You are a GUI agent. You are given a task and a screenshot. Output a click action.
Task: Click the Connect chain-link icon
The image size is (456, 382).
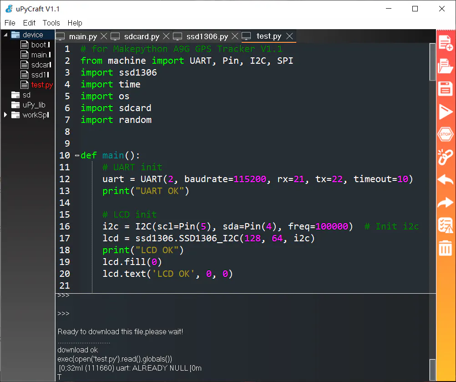point(445,157)
